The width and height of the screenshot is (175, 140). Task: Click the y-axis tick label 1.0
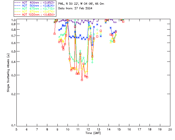[13, 20]
